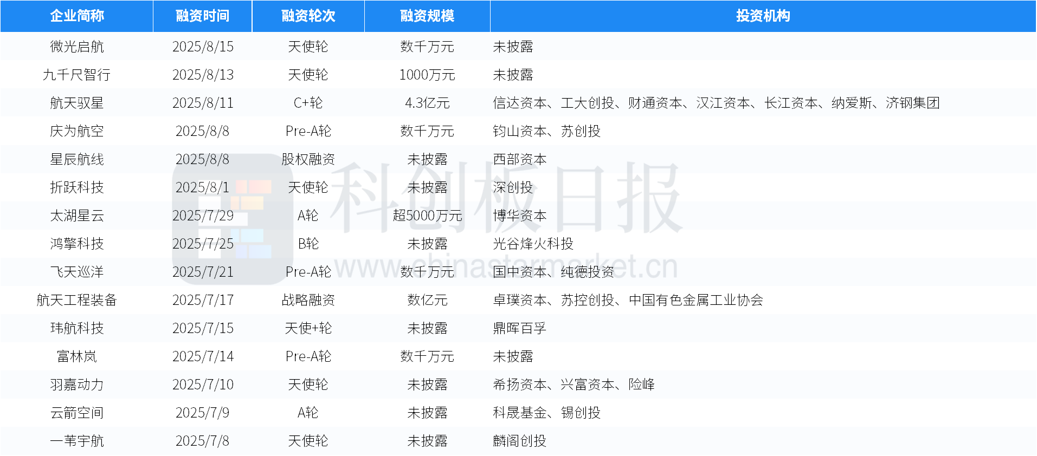The width and height of the screenshot is (1037, 456).
Task: Click company name 航天工程装备
Action: 77,300
